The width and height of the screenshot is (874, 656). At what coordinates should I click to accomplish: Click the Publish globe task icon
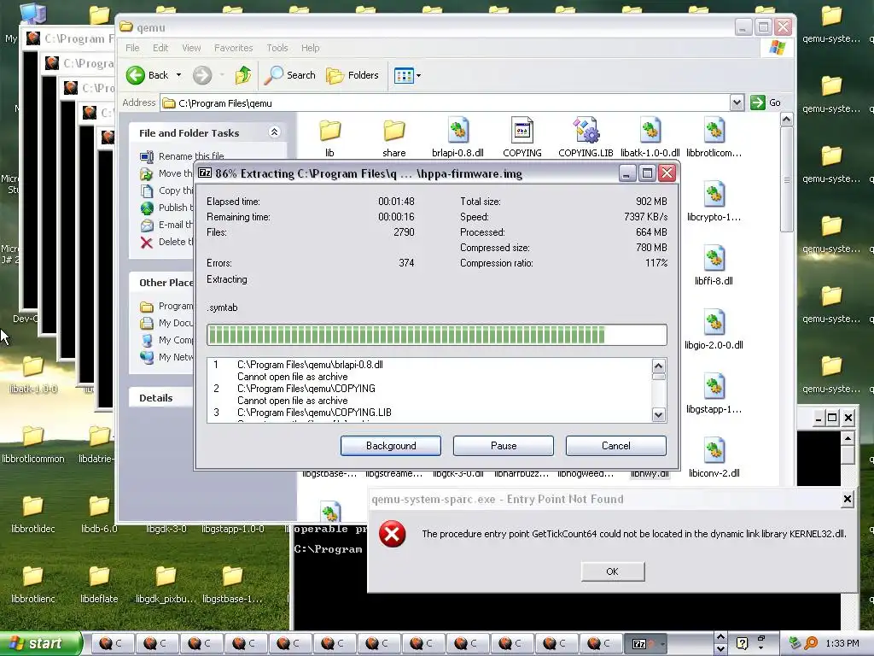tap(147, 208)
